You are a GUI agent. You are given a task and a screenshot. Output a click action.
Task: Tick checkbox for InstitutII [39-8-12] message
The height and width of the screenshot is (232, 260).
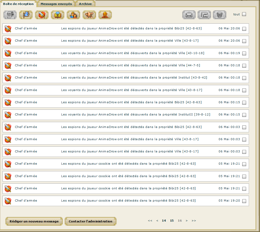[244, 115]
